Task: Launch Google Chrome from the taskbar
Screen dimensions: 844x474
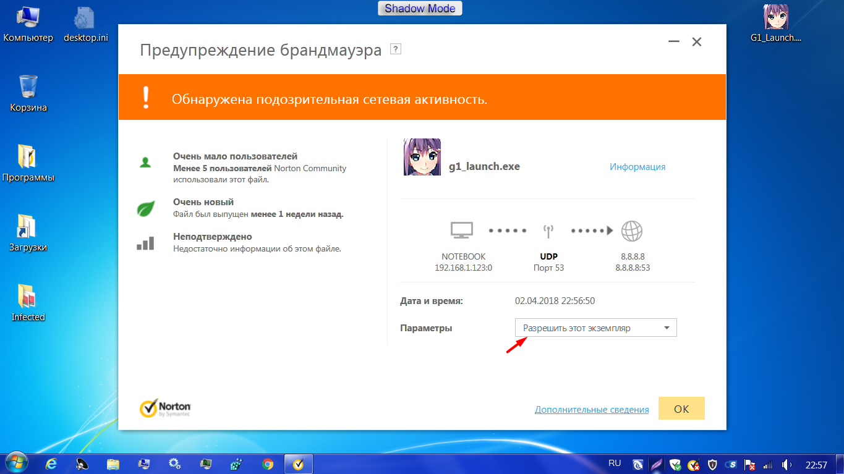Action: 267,463
